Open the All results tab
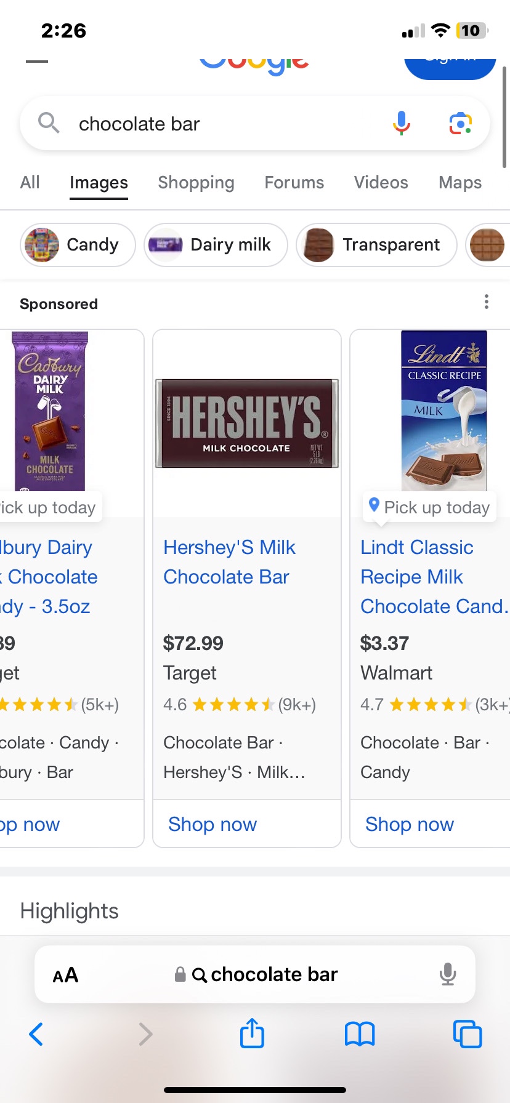 click(x=29, y=182)
